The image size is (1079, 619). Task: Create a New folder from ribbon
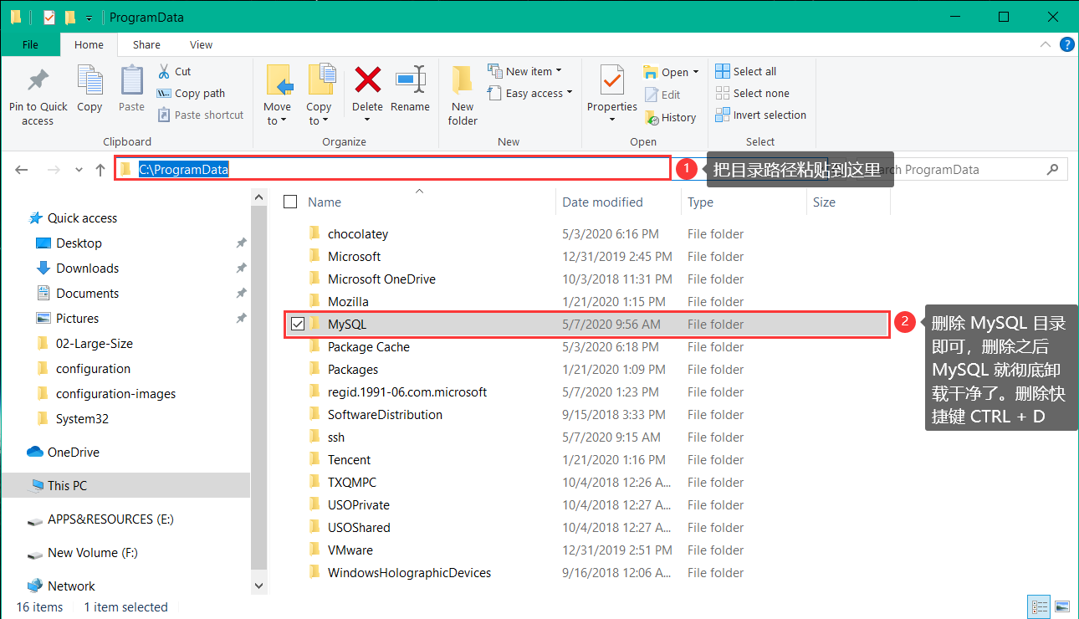point(463,95)
